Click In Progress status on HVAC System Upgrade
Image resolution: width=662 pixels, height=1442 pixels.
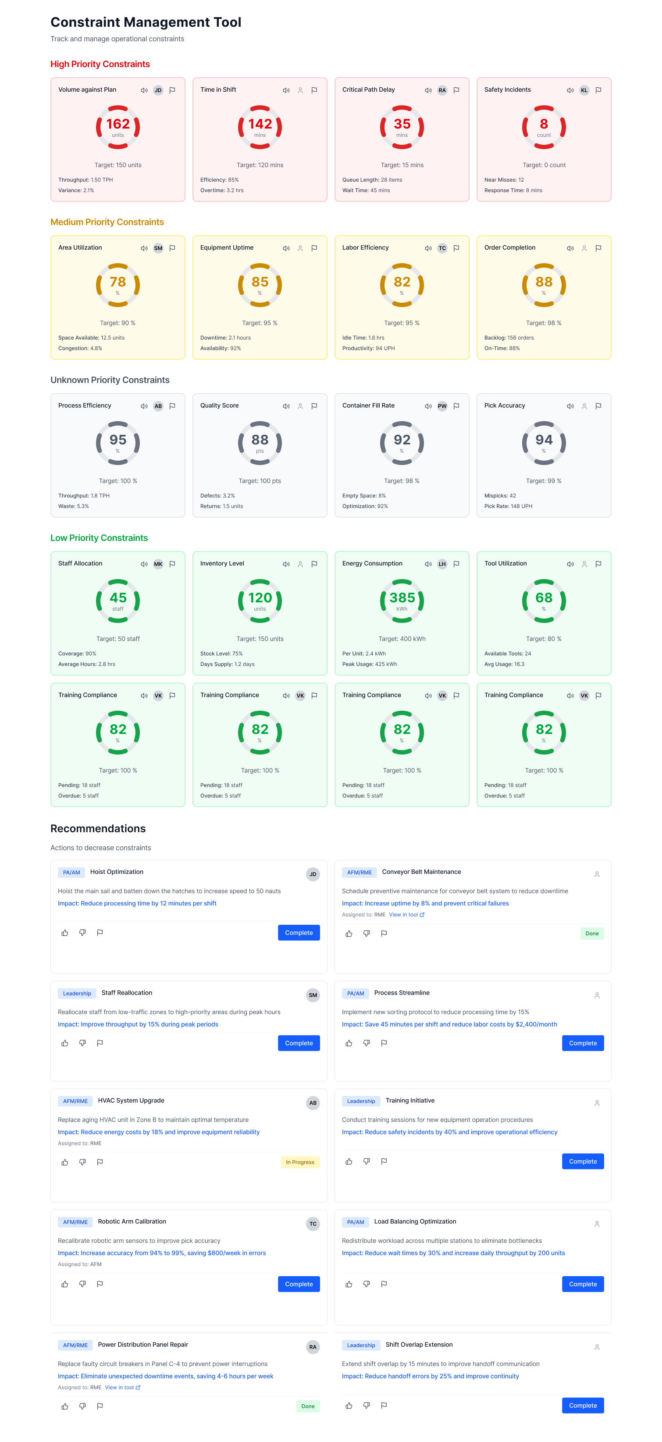pyautogui.click(x=300, y=1162)
